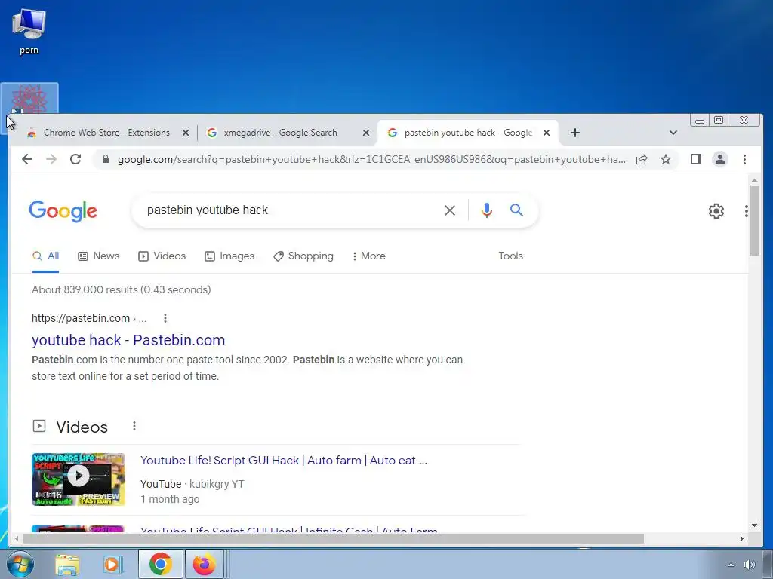Image resolution: width=773 pixels, height=579 pixels.
Task: Switch to Shopping results
Action: click(303, 256)
